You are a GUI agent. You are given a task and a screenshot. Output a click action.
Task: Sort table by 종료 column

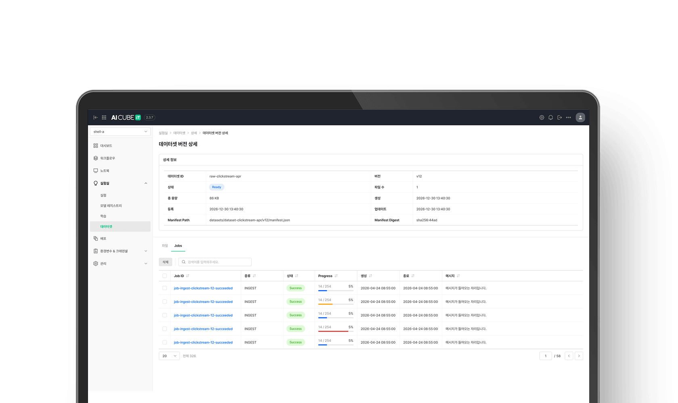(413, 276)
